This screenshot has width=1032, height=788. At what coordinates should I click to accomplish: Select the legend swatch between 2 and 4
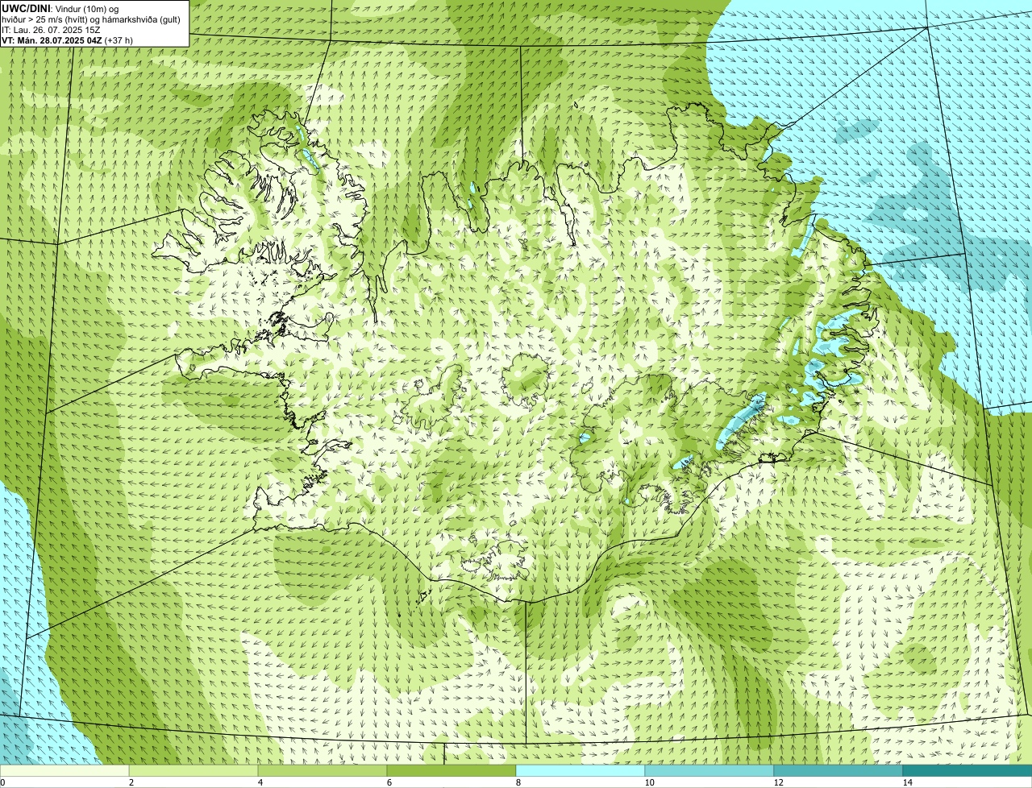[x=193, y=770]
